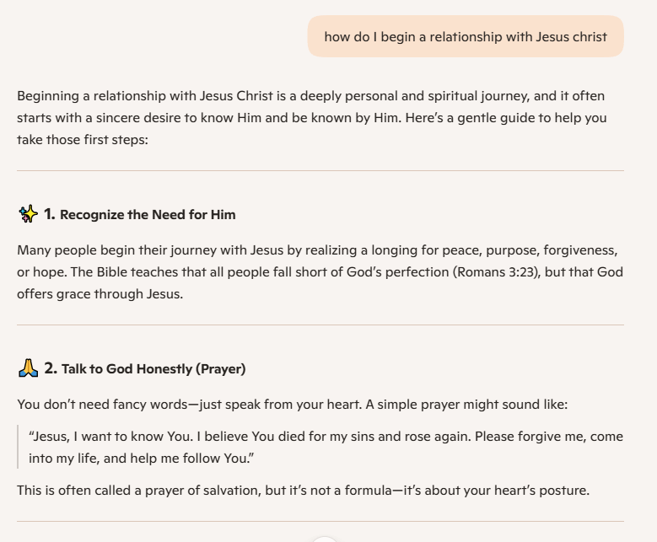Image resolution: width=657 pixels, height=542 pixels.
Task: Click the divider line above the prayer section
Action: [320, 325]
